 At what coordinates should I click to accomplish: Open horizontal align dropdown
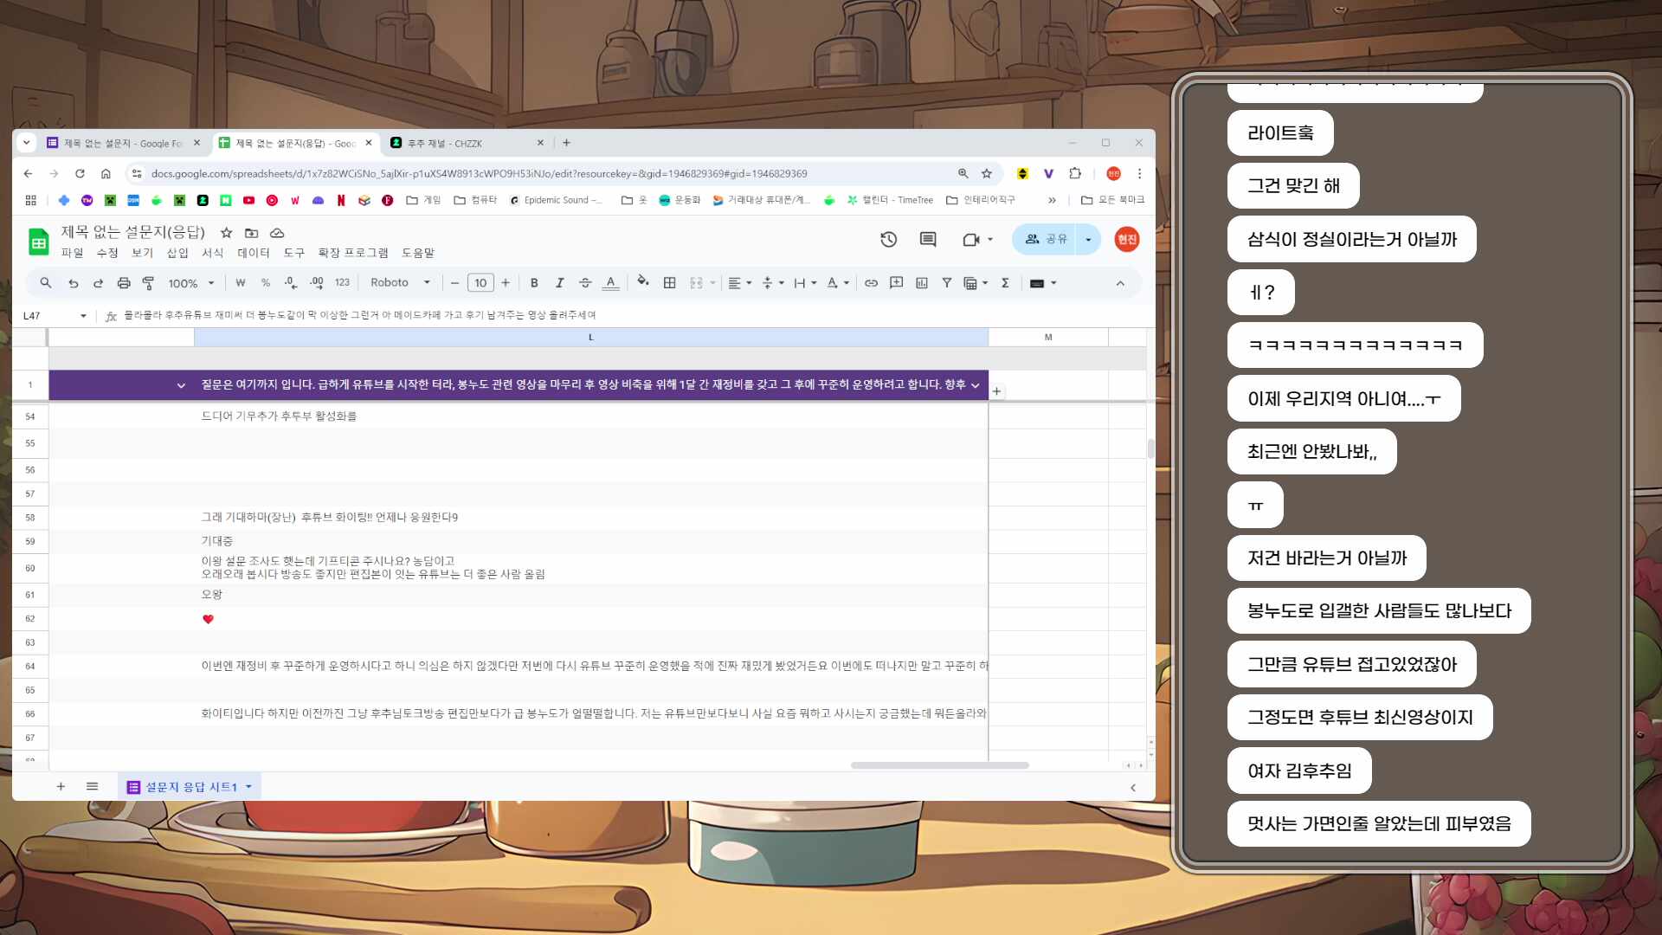click(x=739, y=283)
